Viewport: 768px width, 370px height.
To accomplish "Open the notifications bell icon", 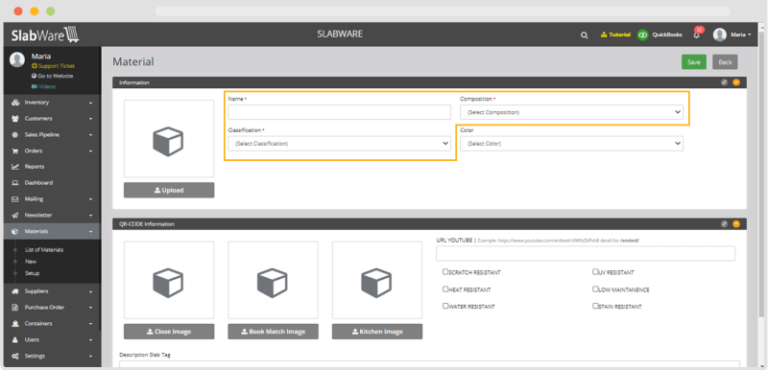I will 697,35.
